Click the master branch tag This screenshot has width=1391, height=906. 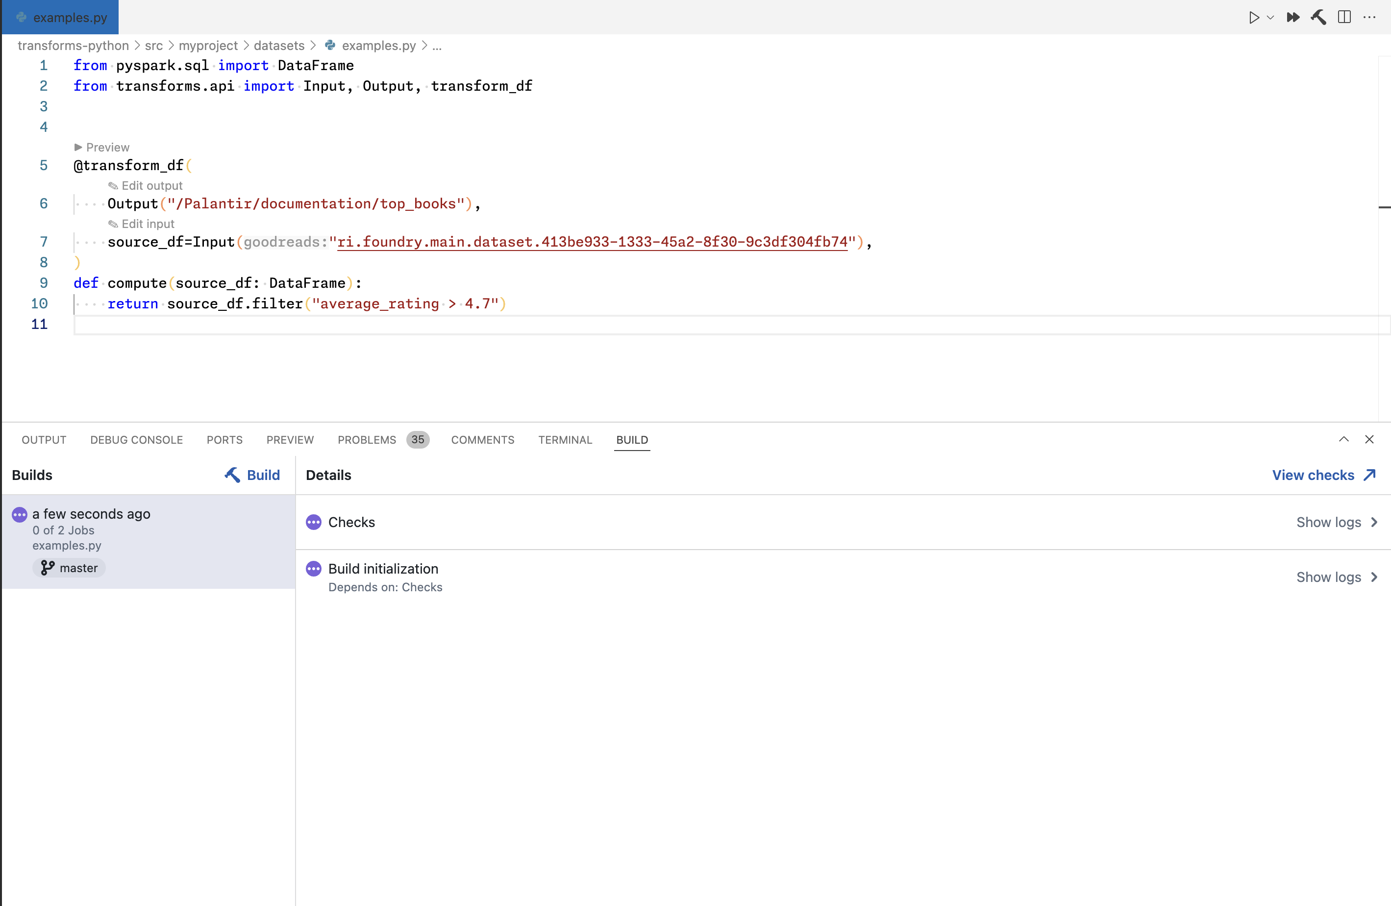(69, 568)
